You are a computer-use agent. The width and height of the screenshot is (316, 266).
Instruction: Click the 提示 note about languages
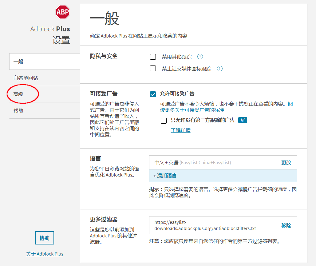(x=223, y=193)
